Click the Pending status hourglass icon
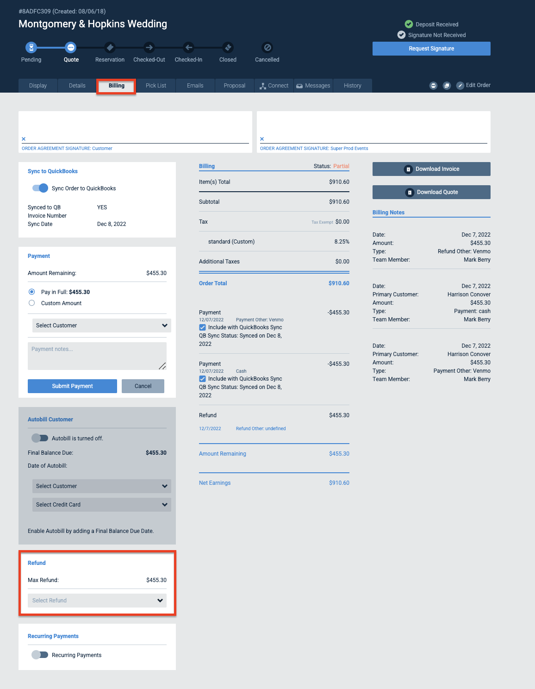The image size is (535, 689). 31,47
